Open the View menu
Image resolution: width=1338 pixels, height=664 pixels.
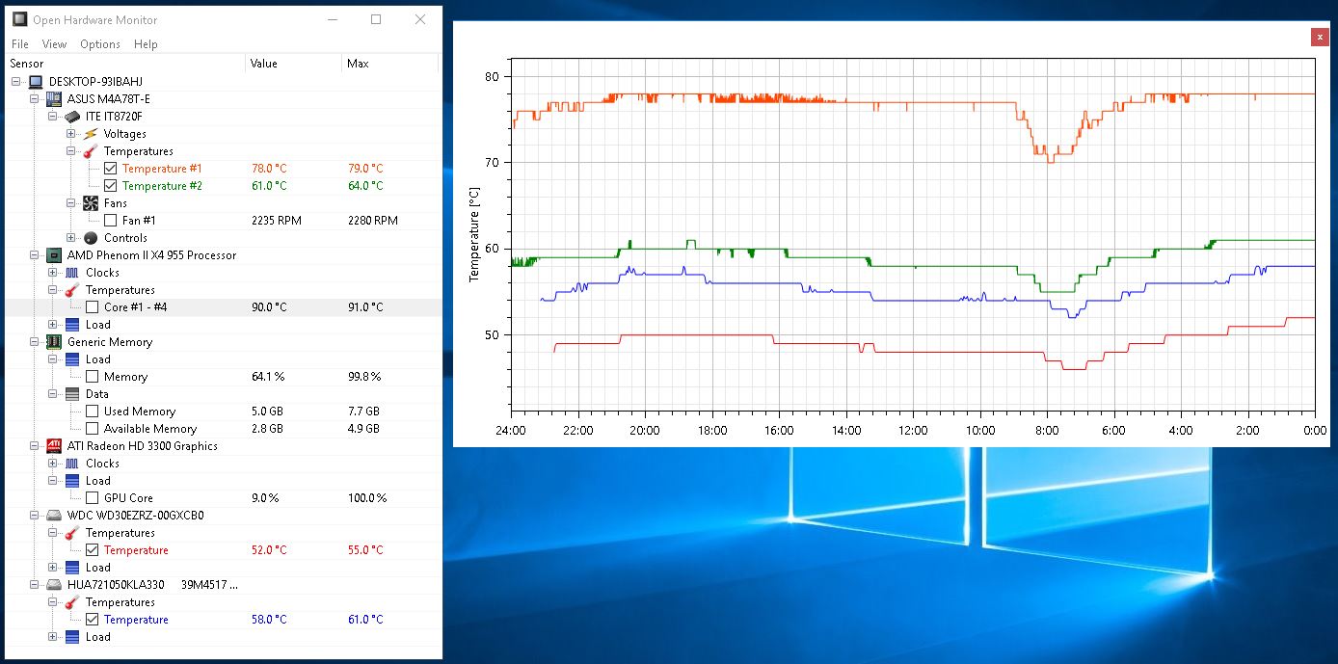pos(54,44)
